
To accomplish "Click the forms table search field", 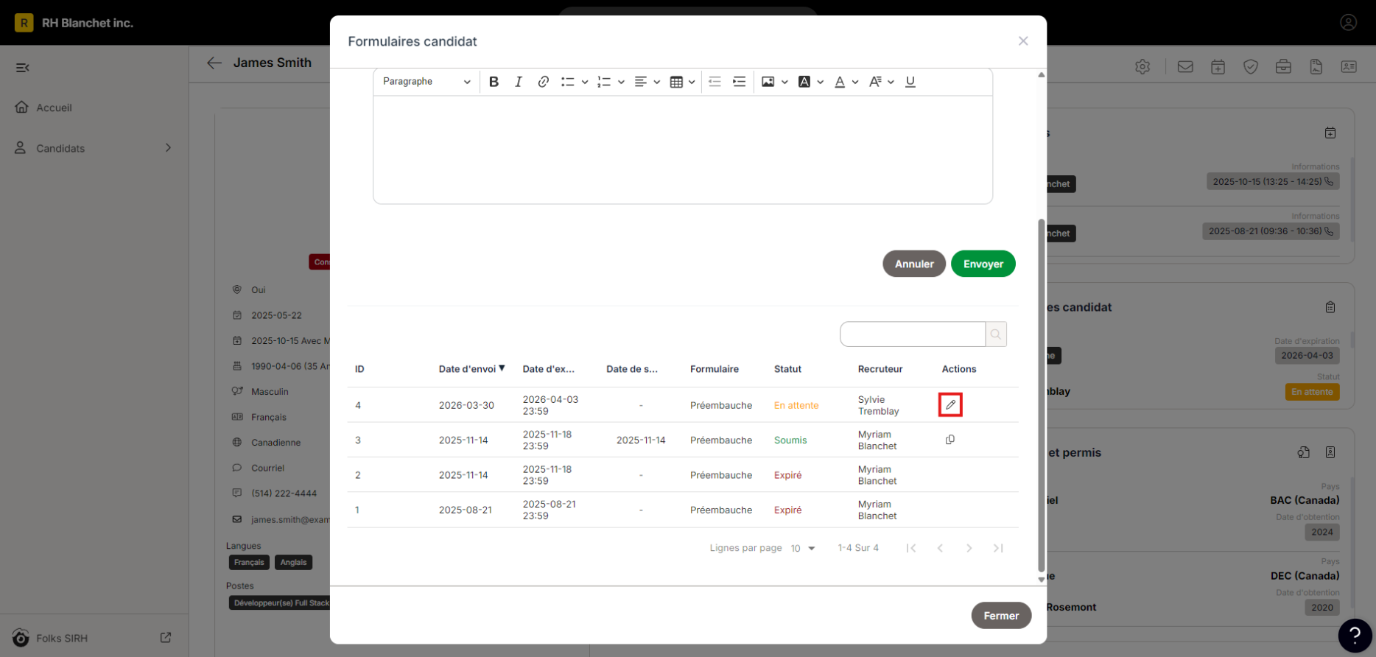I will [913, 334].
